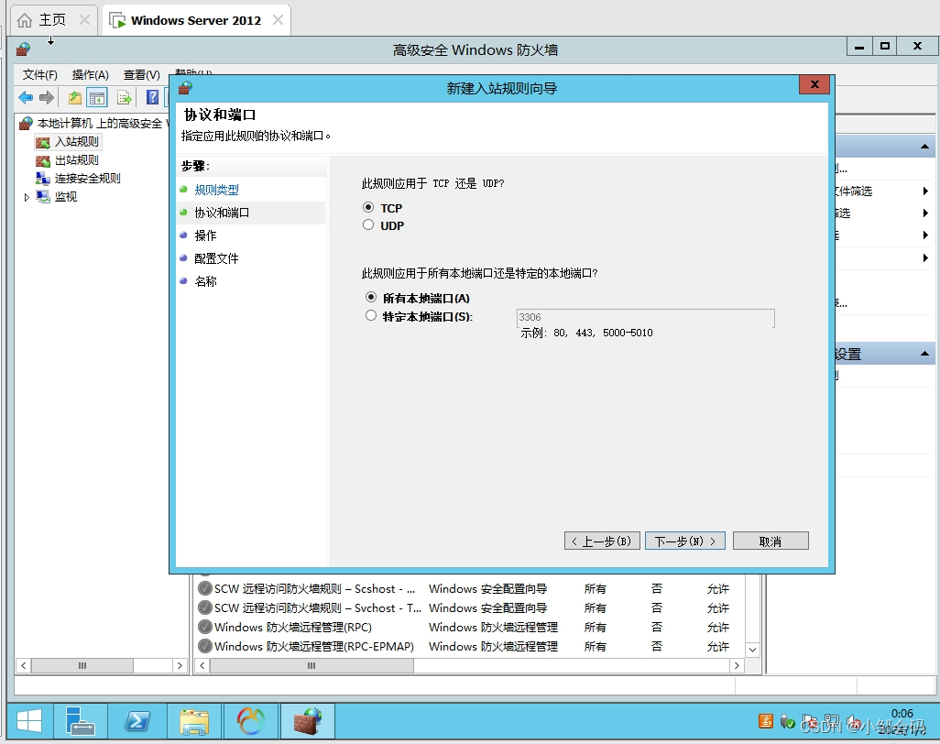The height and width of the screenshot is (744, 940).
Task: Select the 监视 monitoring icon in tree
Action: [42, 197]
